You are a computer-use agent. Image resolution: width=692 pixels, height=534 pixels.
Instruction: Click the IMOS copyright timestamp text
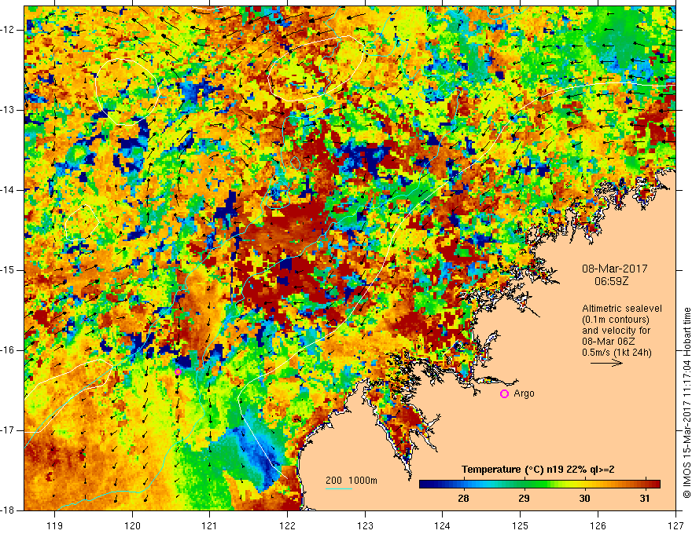[686, 403]
